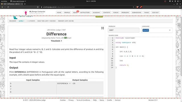Go to the HOME menu
Image resolution: width=182 pixels, height=102 pixels.
59,12
